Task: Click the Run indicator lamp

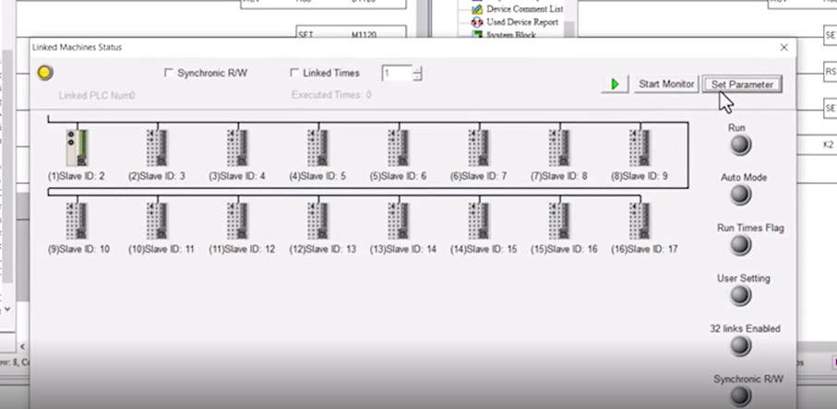Action: click(740, 145)
